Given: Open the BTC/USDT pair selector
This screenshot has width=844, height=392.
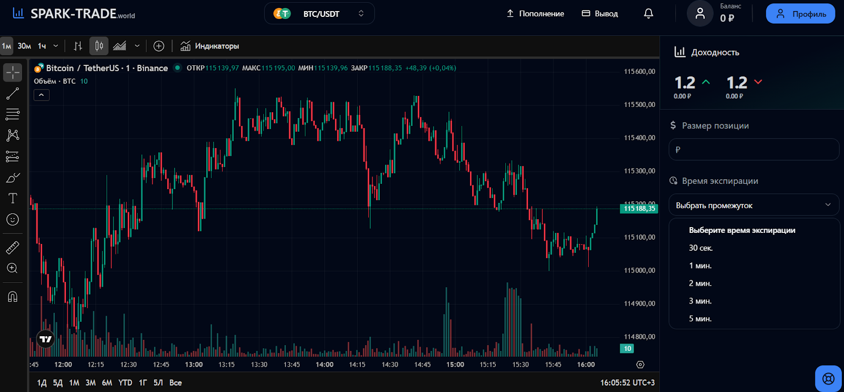Looking at the screenshot, I should click(x=319, y=14).
